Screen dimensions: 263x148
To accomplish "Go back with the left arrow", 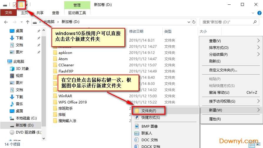I will 6,22.
